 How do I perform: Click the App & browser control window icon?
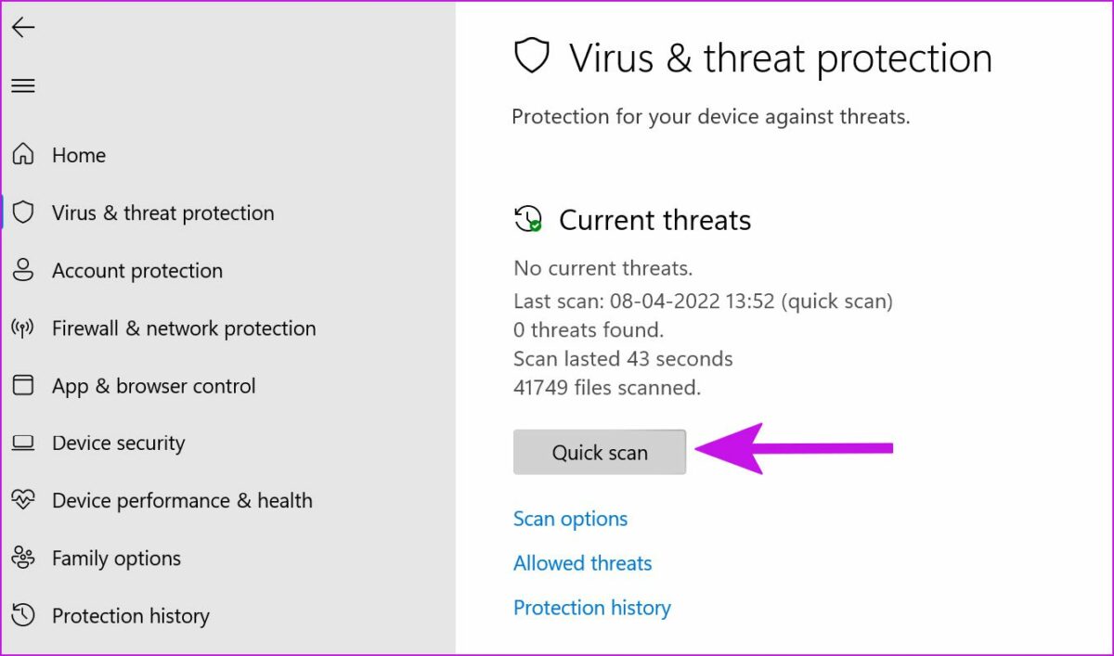[23, 385]
